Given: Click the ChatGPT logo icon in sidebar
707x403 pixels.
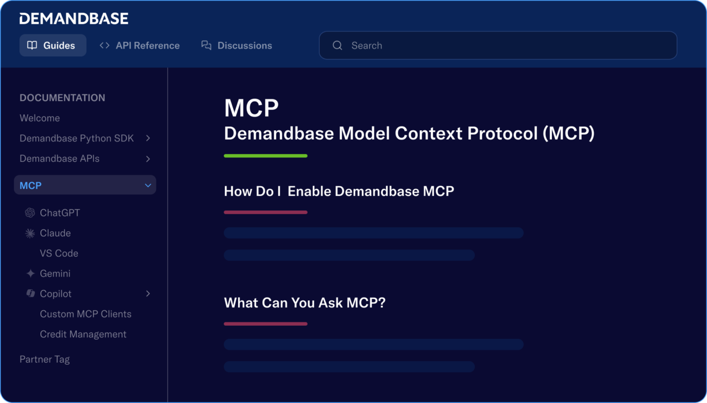Looking at the screenshot, I should [30, 213].
